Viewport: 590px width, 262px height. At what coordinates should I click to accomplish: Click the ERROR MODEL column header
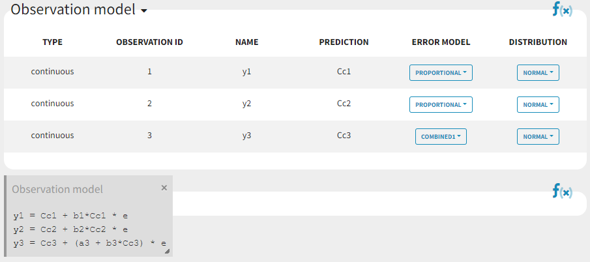441,42
